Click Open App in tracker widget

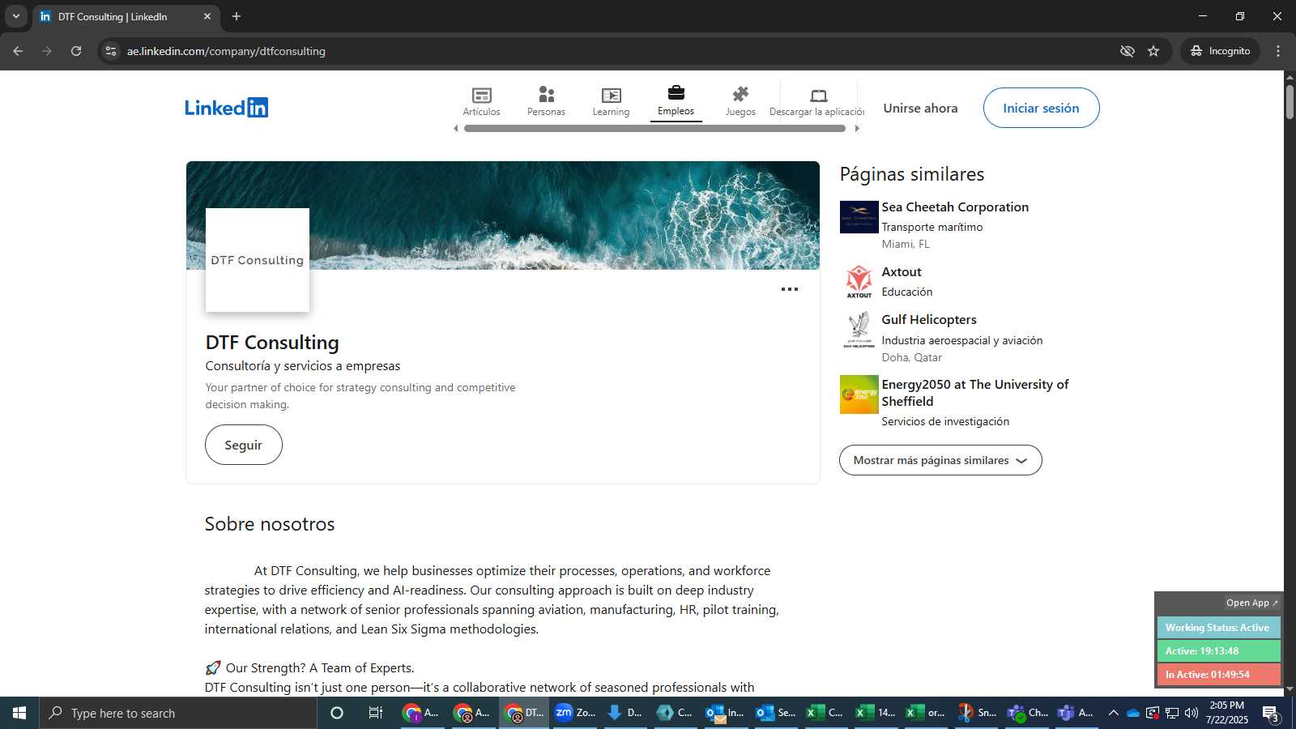[1251, 603]
